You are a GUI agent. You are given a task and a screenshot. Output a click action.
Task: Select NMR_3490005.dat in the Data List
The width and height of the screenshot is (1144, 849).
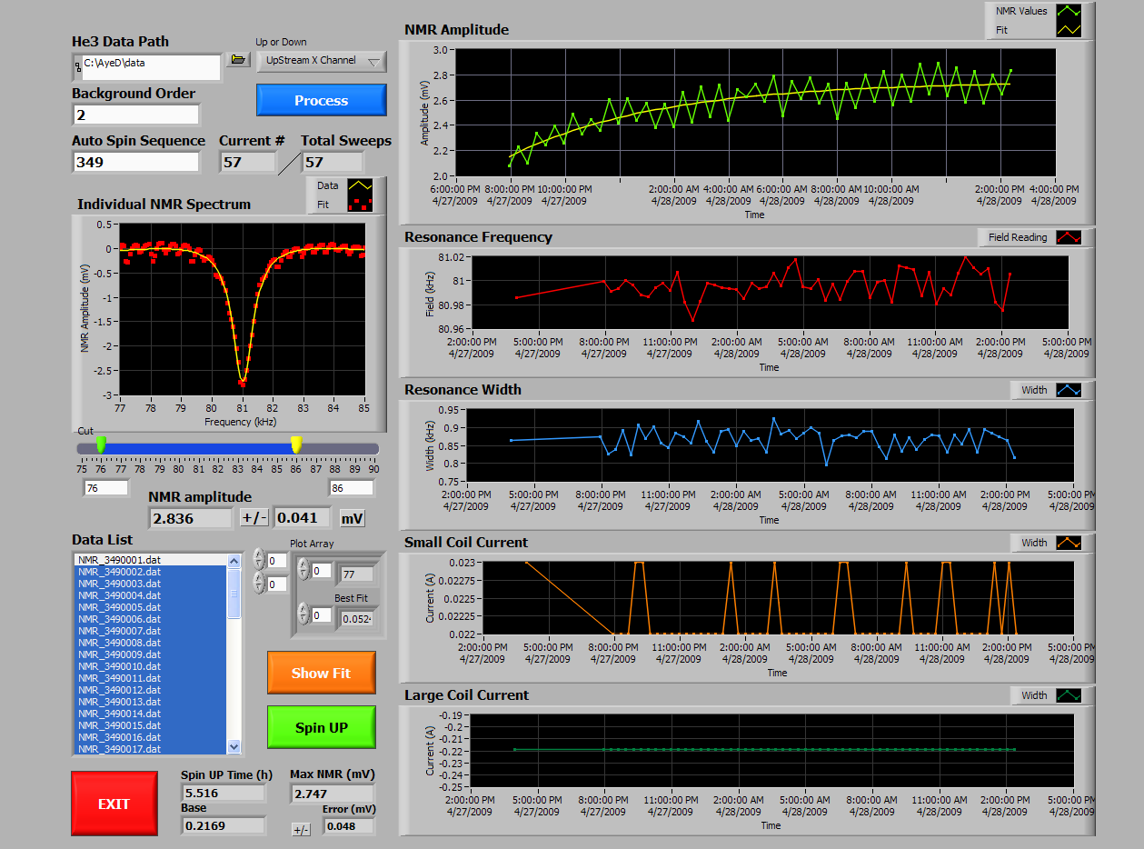click(150, 607)
